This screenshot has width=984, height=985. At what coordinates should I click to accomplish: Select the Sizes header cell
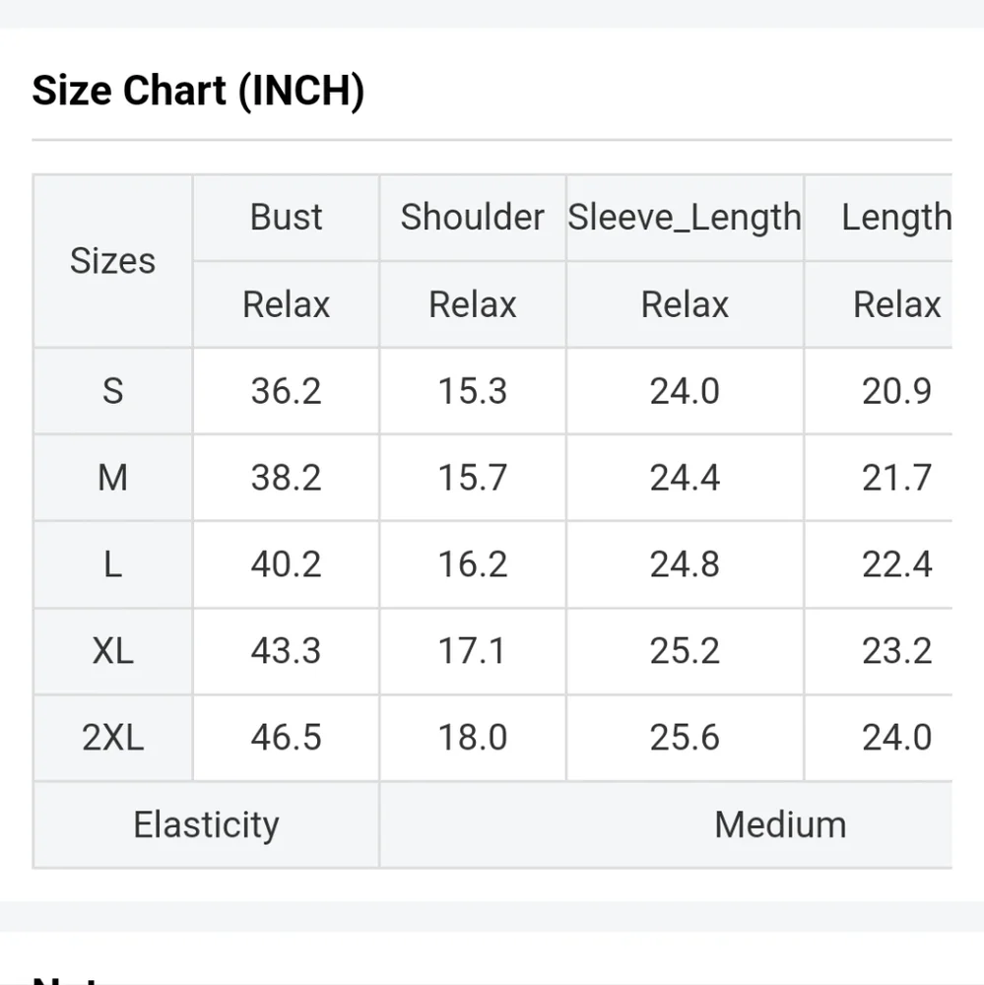[x=112, y=261]
